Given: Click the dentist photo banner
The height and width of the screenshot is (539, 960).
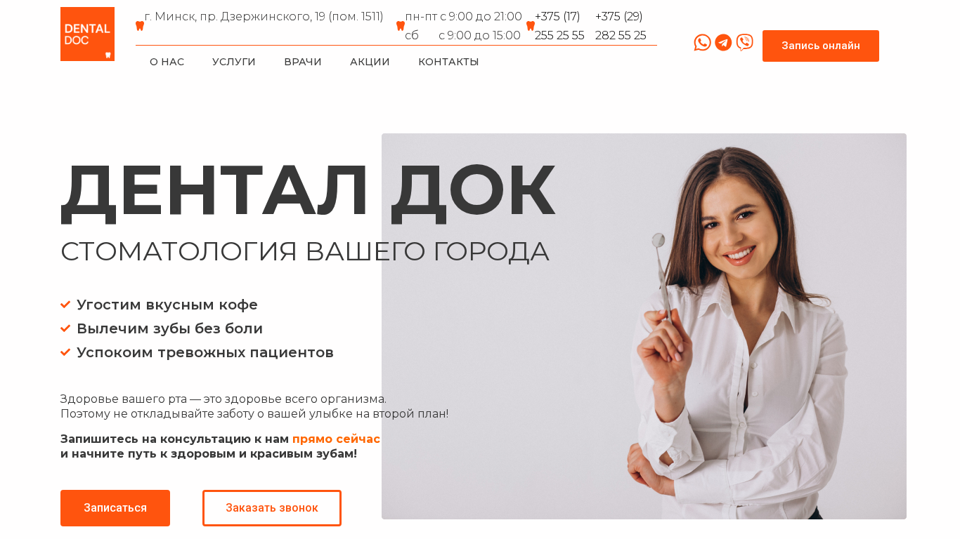Looking at the screenshot, I should point(644,326).
